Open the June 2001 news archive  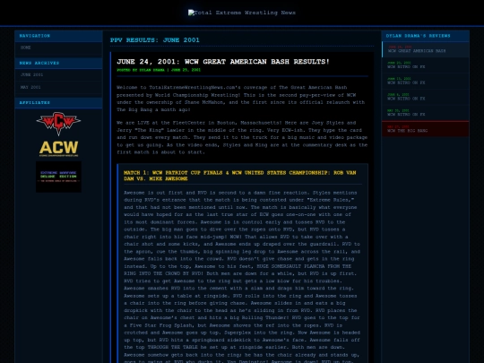tap(58, 75)
